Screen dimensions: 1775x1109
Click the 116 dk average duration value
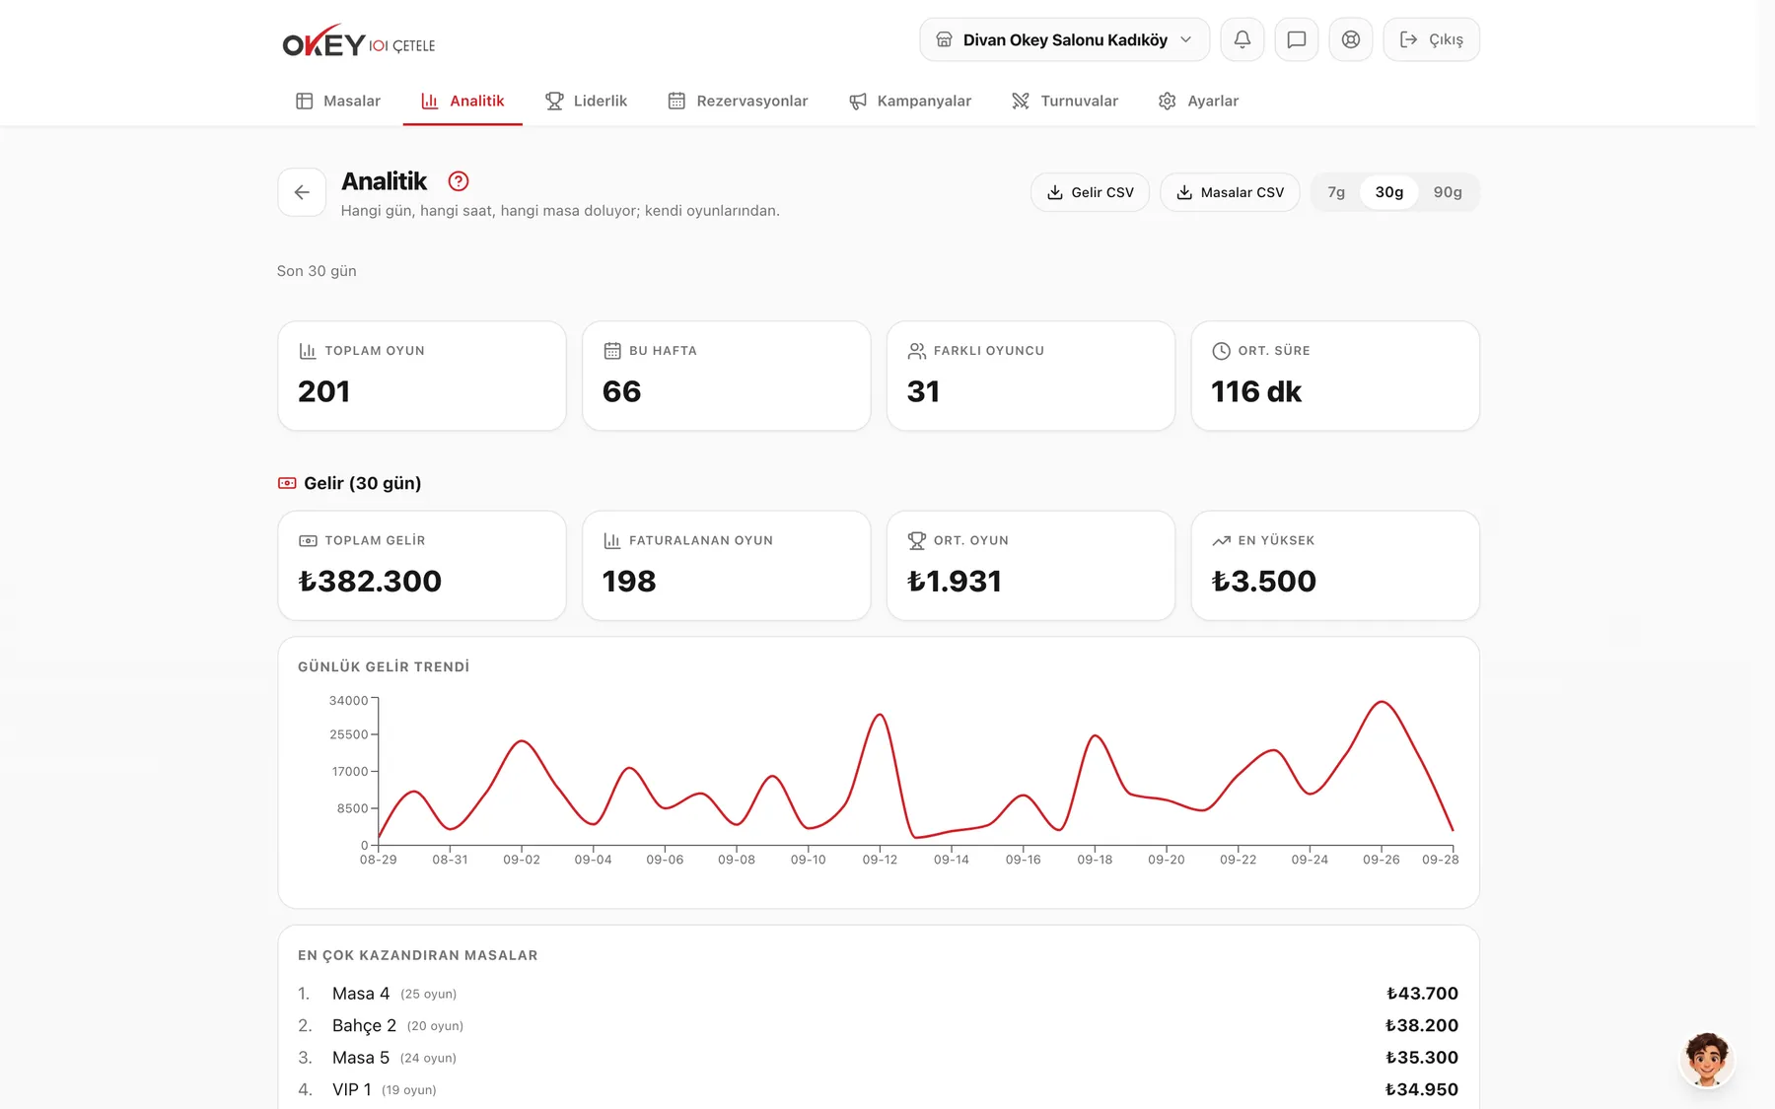1256,391
